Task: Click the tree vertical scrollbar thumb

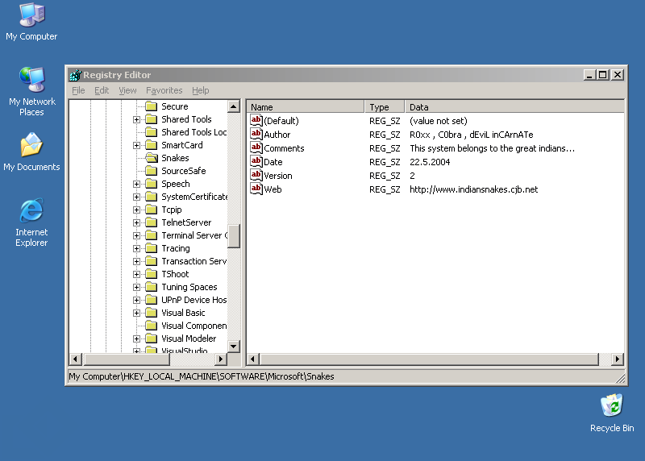Action: tap(234, 236)
